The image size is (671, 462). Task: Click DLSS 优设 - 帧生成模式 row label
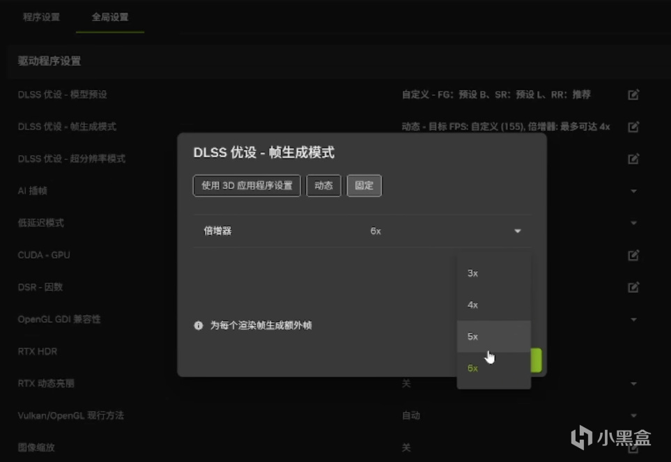click(67, 127)
